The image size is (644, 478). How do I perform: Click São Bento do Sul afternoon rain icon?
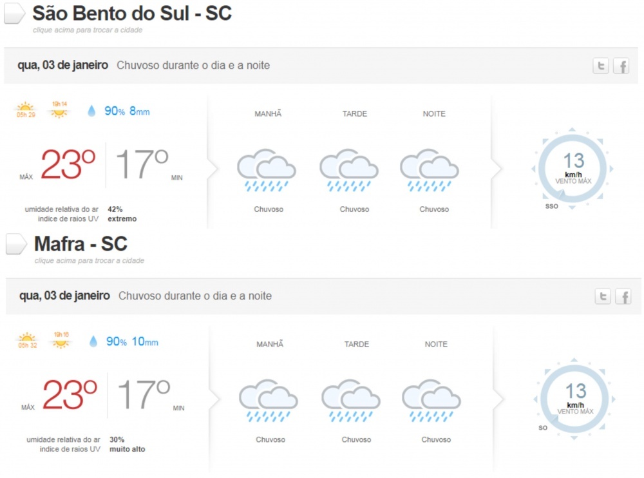pos(348,171)
